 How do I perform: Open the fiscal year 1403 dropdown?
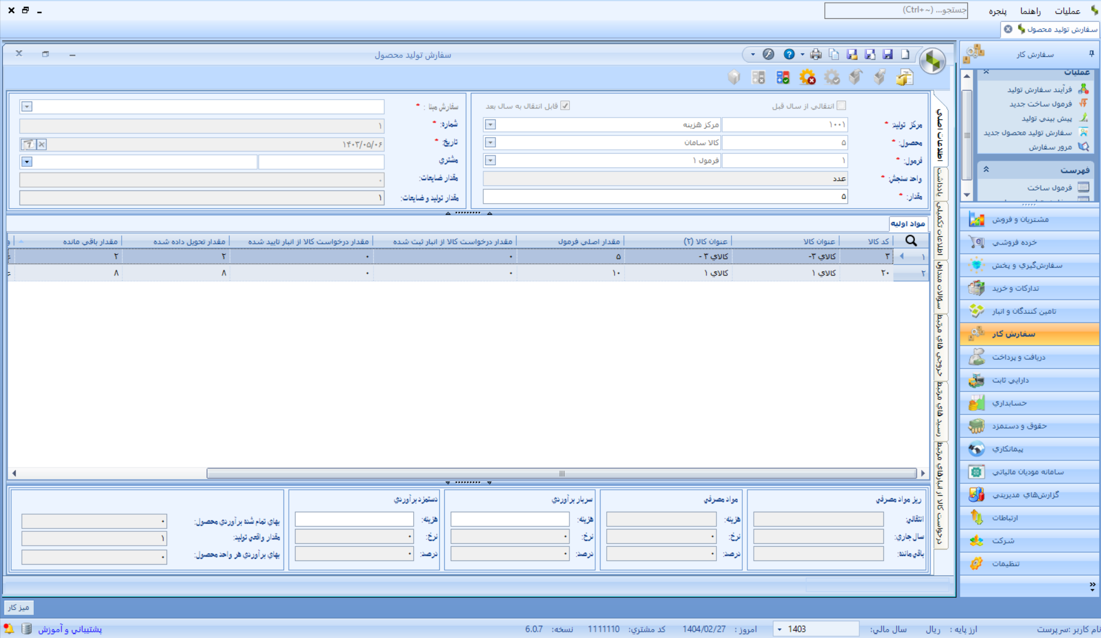pyautogui.click(x=780, y=629)
